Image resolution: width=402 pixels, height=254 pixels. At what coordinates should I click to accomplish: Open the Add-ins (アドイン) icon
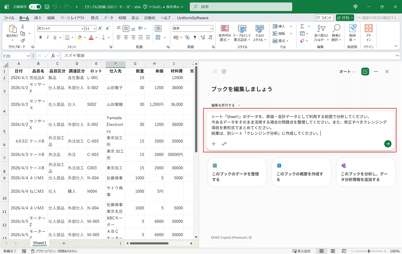click(x=369, y=28)
